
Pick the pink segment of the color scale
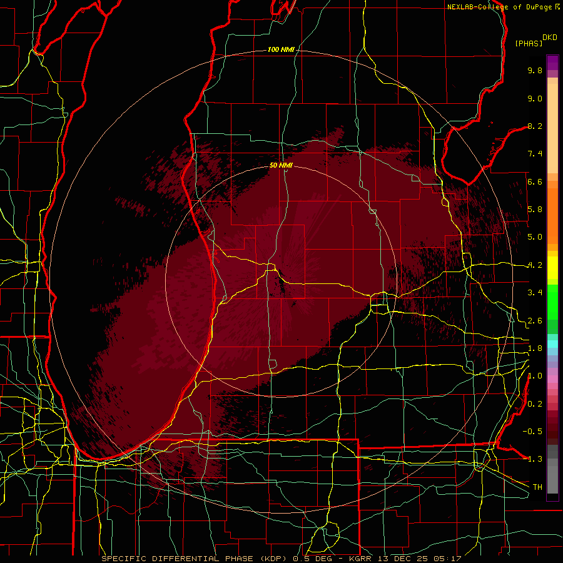(552, 379)
